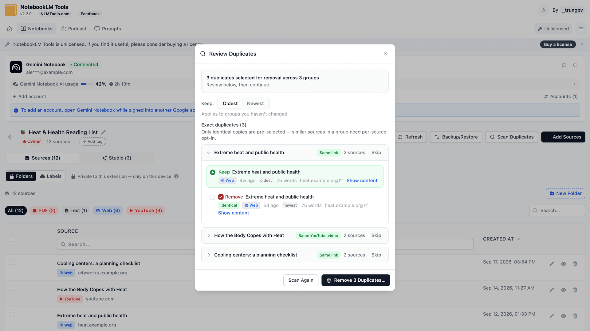Collapse the Extreme heat and public health group

[209, 153]
